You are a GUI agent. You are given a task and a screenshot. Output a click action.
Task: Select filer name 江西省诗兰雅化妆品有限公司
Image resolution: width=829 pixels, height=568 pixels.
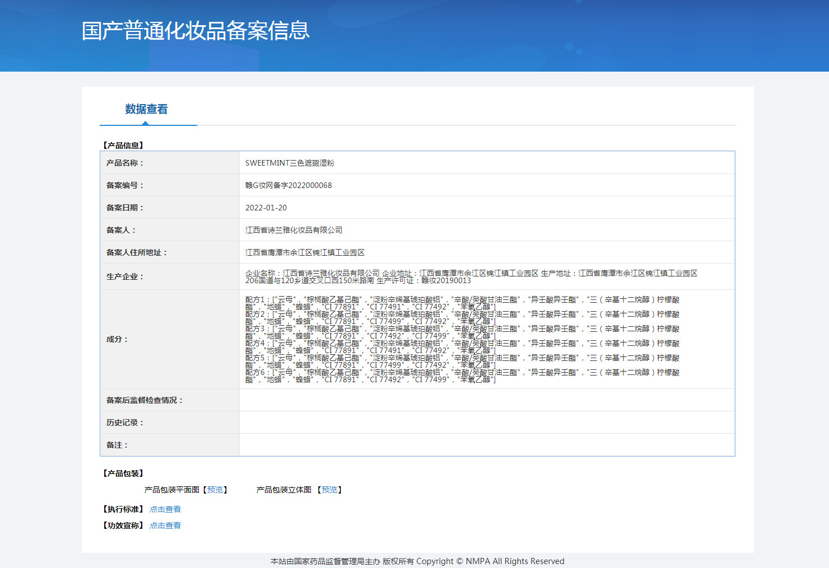pos(294,230)
